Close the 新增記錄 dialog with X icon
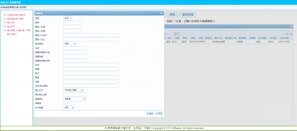 162,14
